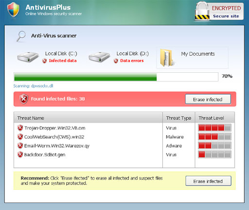Click the My Documents label
Viewport: 249px width, 210px height.
coord(198,54)
